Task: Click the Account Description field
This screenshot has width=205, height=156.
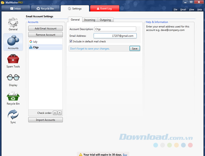Action: click(x=115, y=29)
